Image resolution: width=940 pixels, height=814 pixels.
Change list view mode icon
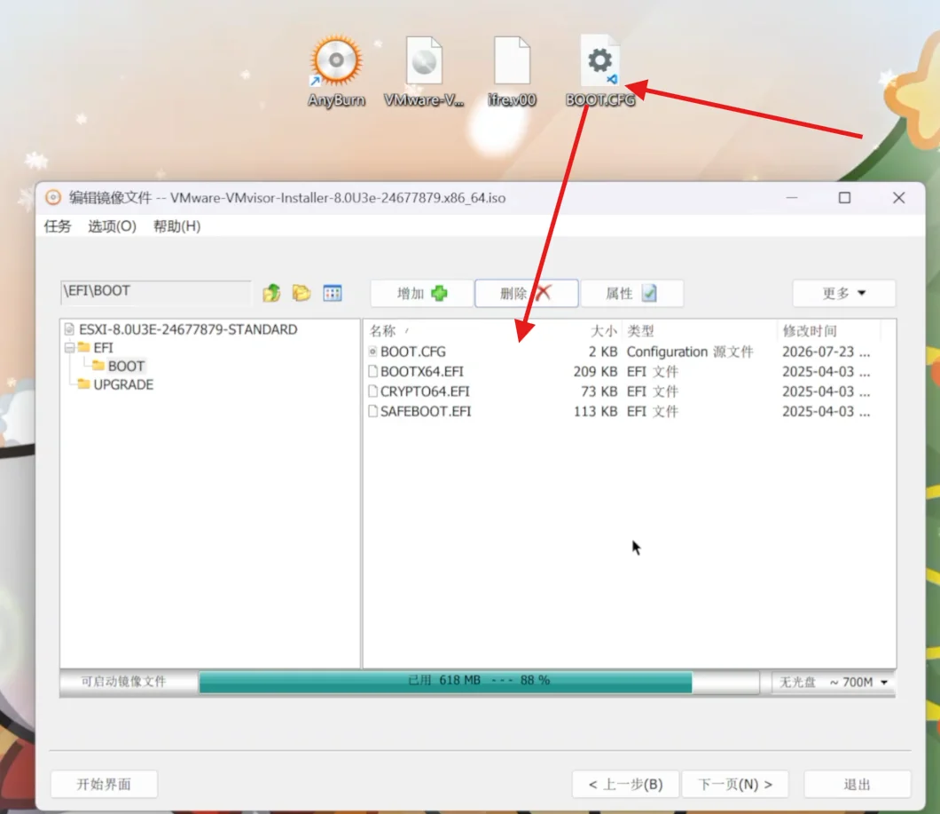(x=333, y=293)
